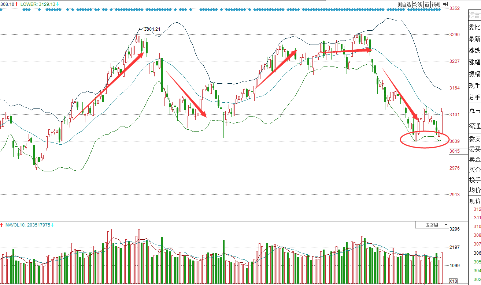Select the 委卖 row in quote panel
Viewport: 481px width, 285px height.
point(474,139)
